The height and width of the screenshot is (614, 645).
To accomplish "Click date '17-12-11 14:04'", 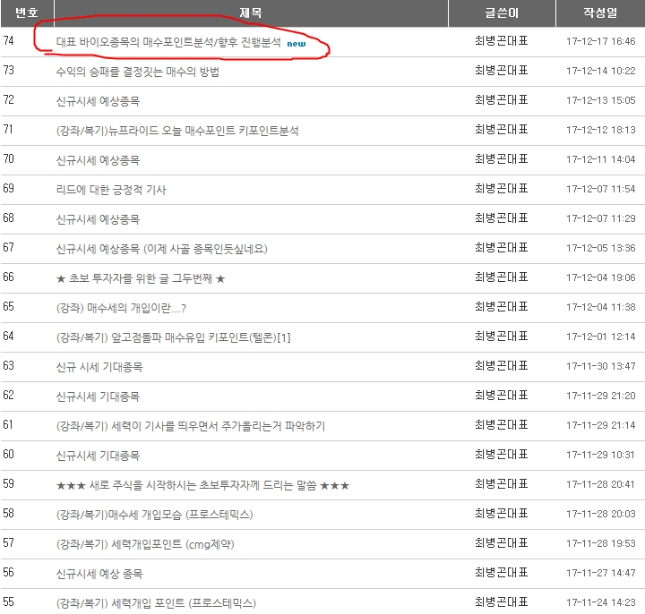I will pyautogui.click(x=600, y=159).
